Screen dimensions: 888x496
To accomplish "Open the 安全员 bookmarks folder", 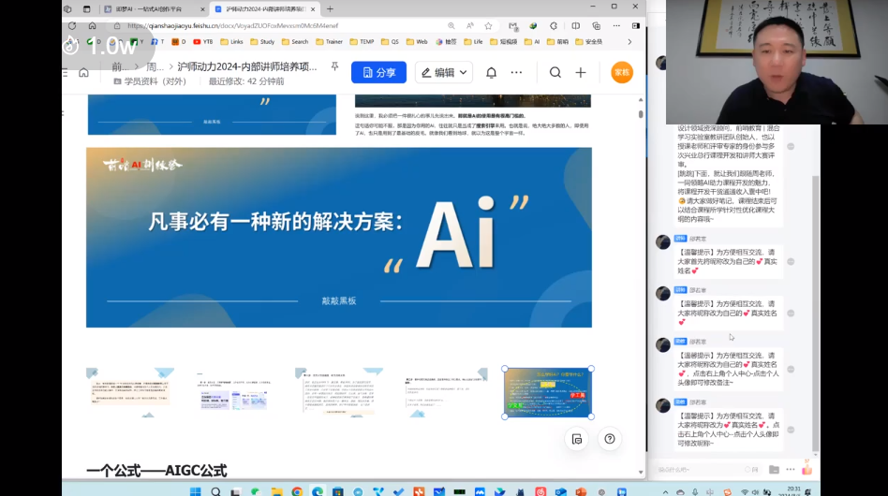I will pyautogui.click(x=589, y=42).
